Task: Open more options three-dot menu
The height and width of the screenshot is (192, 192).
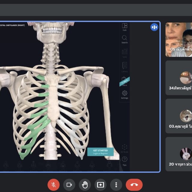Action: [116, 185]
